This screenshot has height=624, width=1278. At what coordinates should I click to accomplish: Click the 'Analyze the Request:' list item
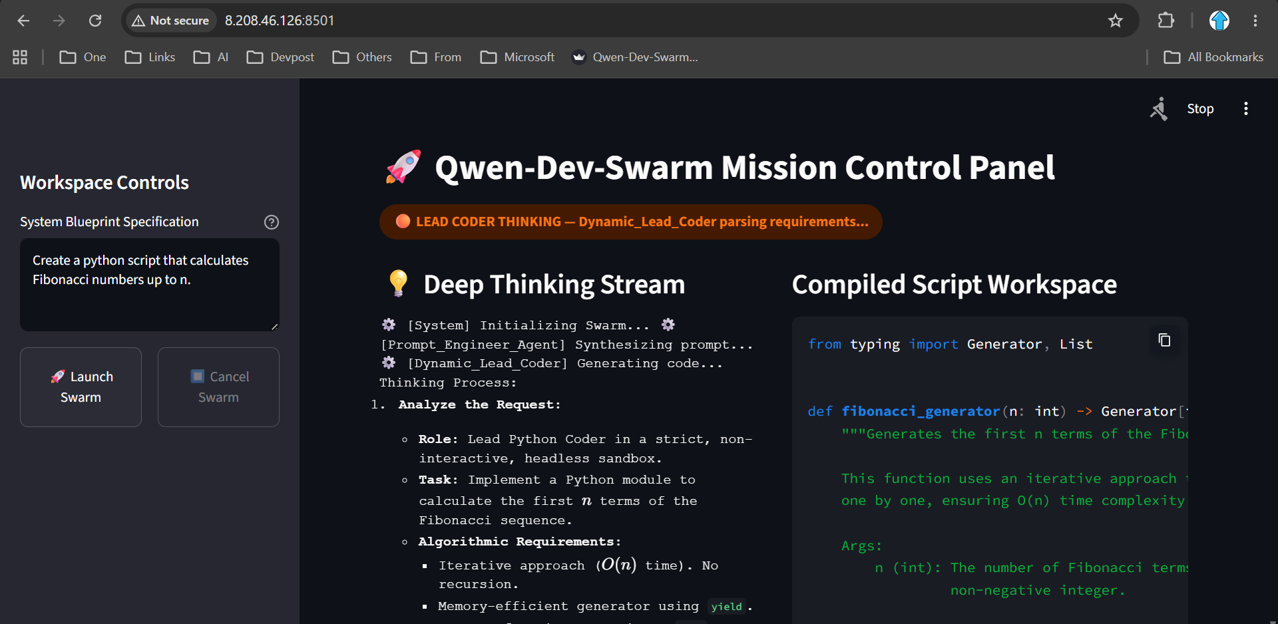(x=479, y=404)
